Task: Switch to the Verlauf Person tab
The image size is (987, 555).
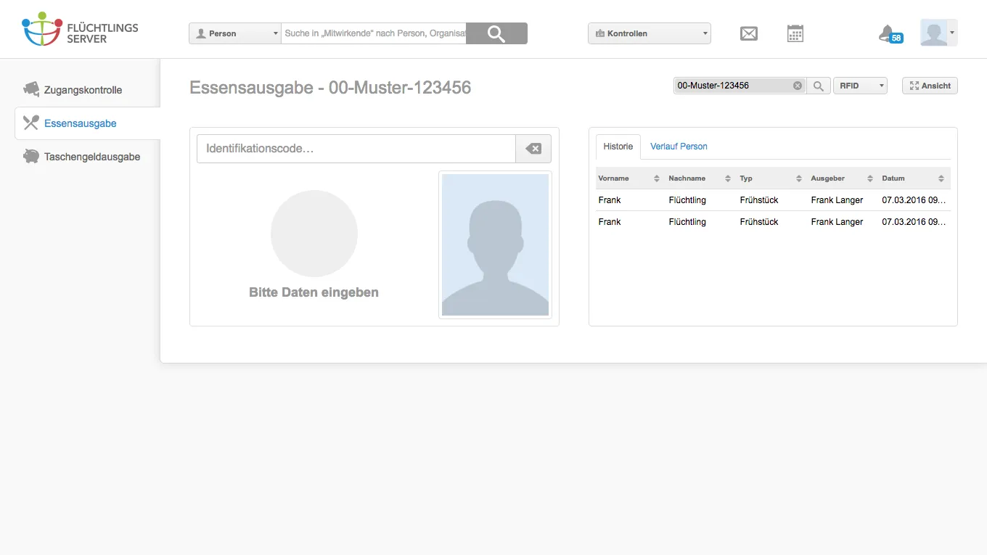Action: 679,147
